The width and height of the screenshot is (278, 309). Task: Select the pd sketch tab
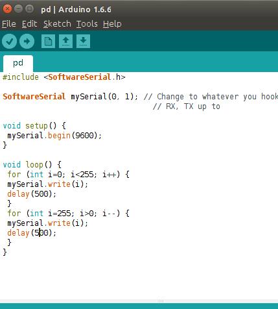click(x=18, y=63)
